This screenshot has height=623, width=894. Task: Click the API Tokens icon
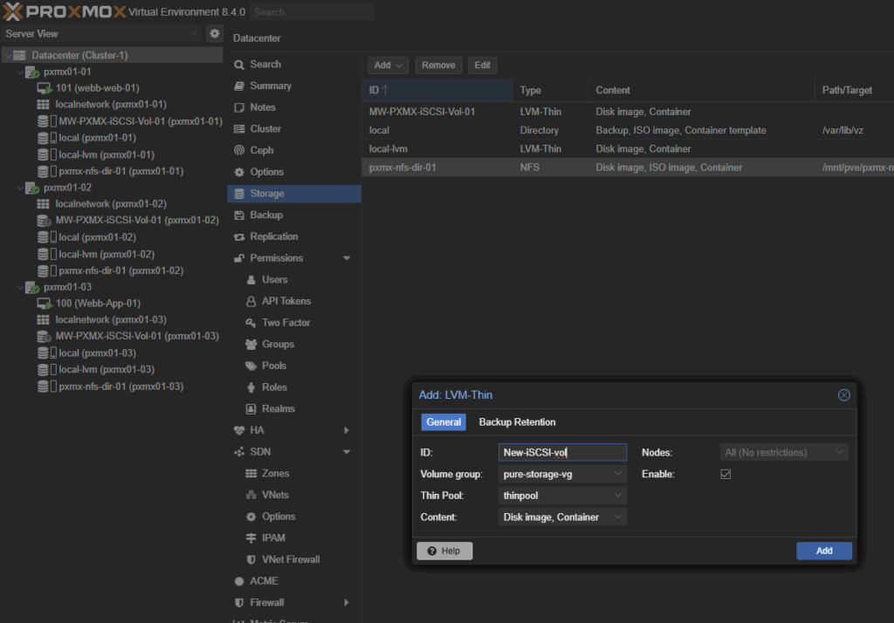251,301
